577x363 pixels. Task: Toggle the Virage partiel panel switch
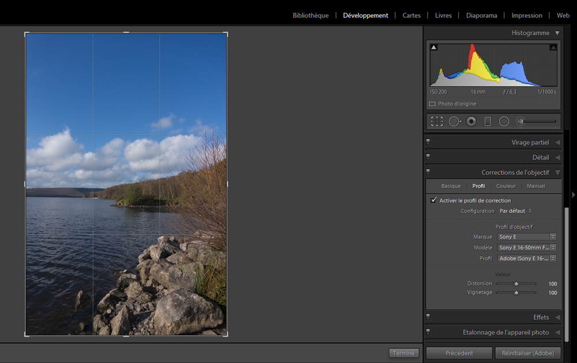click(428, 142)
